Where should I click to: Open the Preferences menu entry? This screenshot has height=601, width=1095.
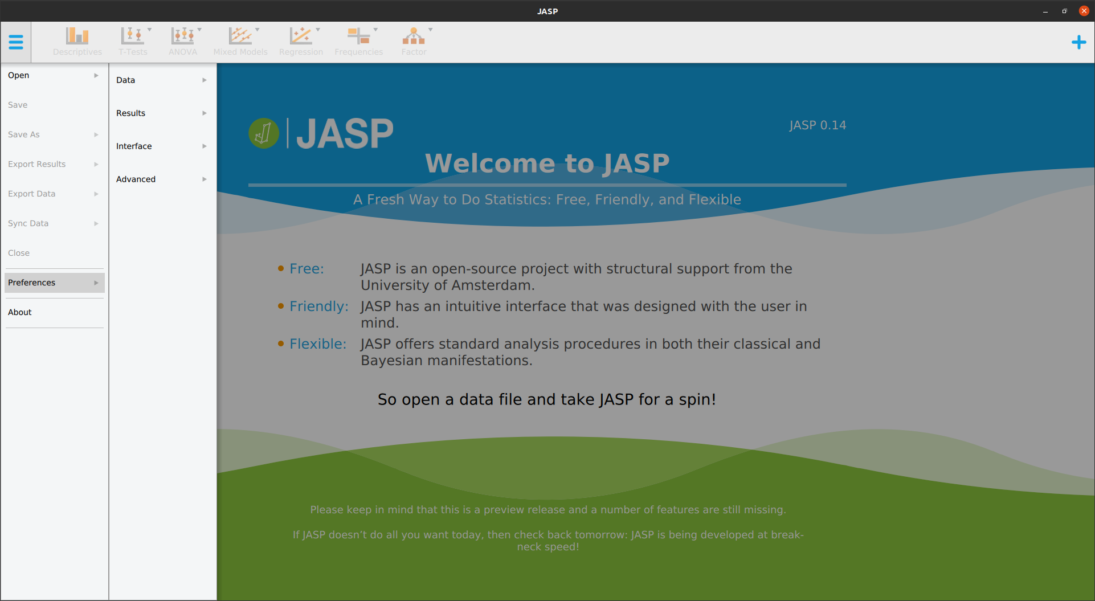53,282
